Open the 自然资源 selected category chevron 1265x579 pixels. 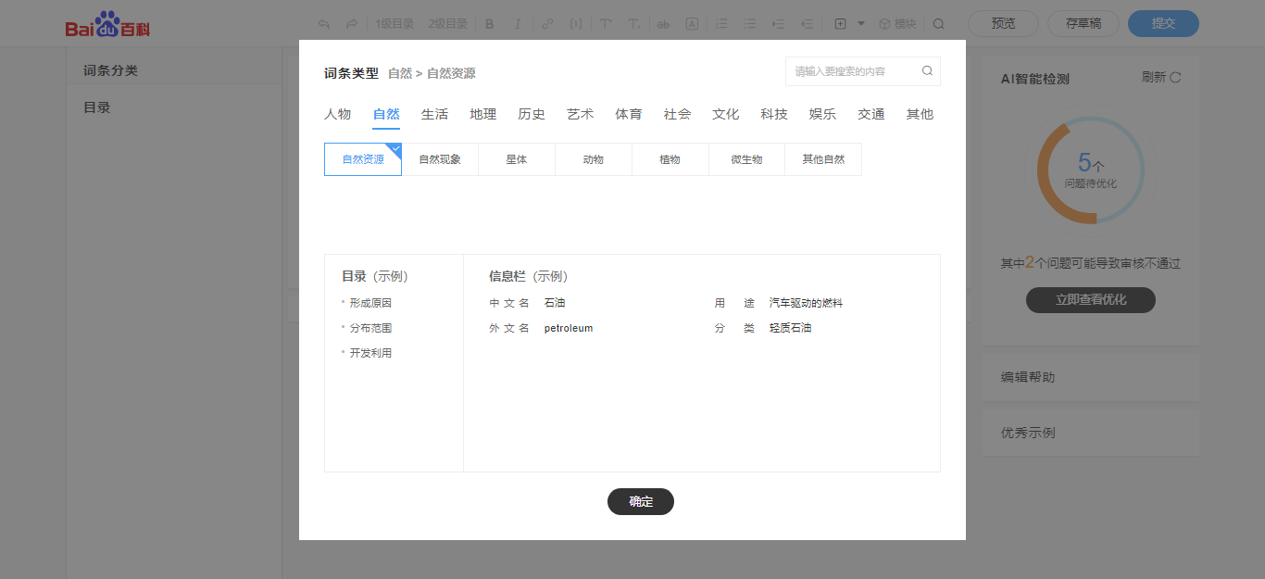point(395,148)
